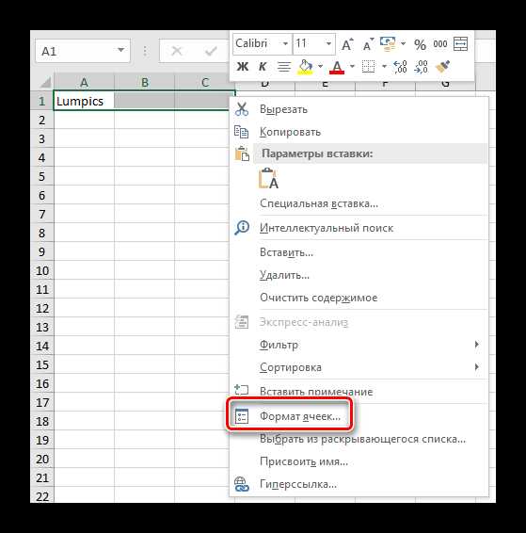Decrease font size in mini toolbar
The width and height of the screenshot is (526, 533).
click(368, 44)
